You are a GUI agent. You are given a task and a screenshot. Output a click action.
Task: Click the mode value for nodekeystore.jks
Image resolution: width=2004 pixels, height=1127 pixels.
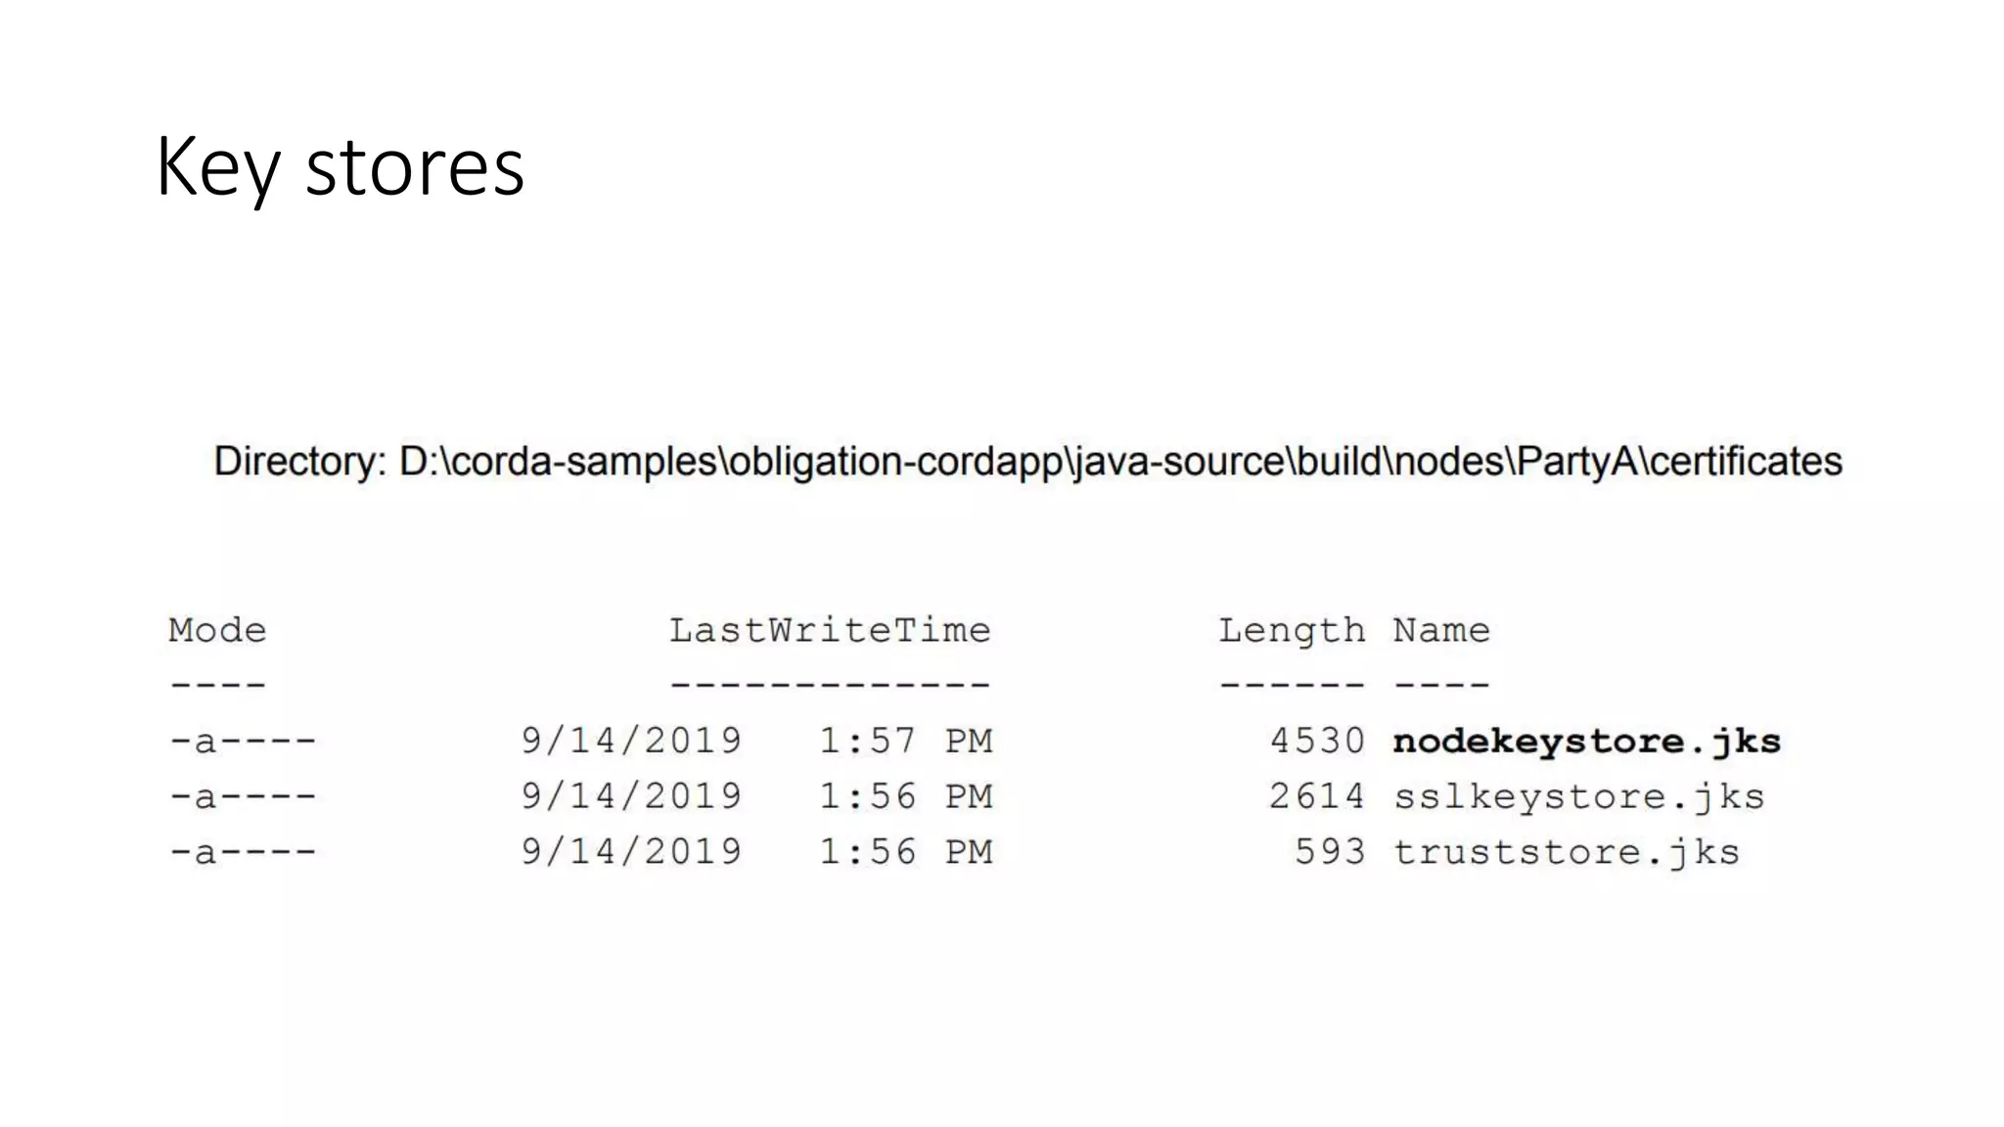(243, 742)
